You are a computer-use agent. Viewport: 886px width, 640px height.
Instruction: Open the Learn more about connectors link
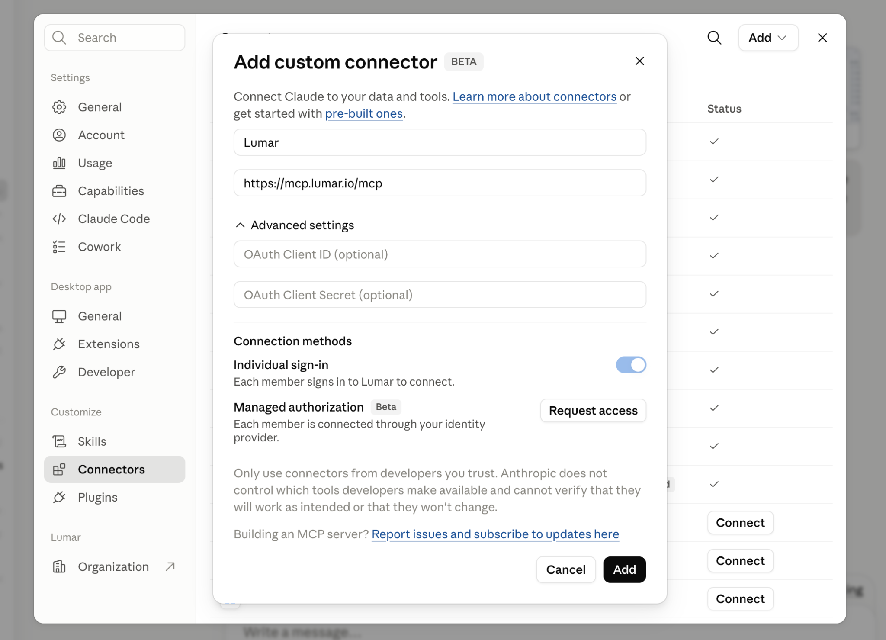(x=534, y=96)
